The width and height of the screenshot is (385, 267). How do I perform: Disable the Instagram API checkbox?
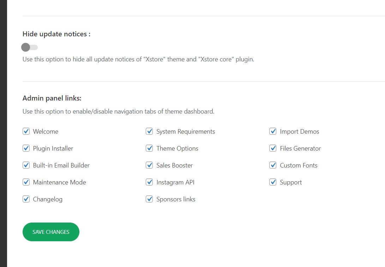tap(149, 182)
